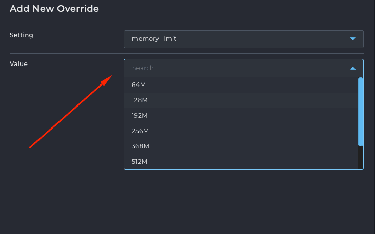
Task: Choose the 368M option
Action: click(241, 146)
